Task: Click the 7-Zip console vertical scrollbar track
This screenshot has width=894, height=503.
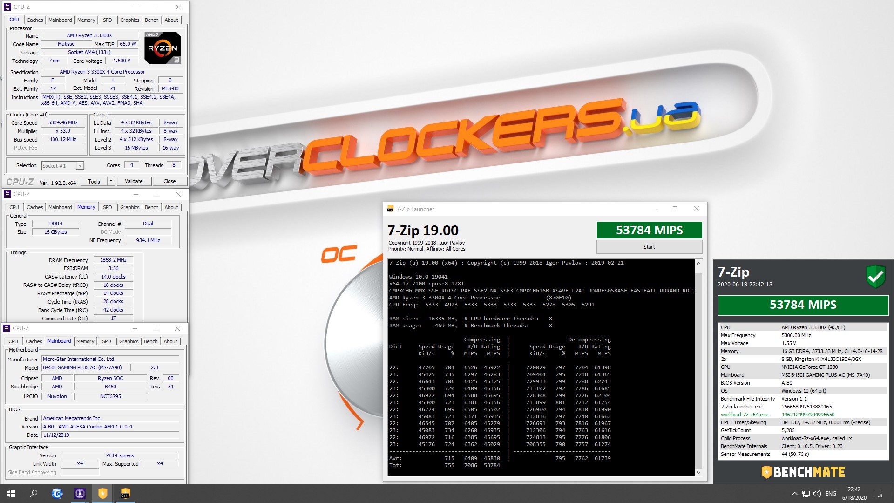Action: pyautogui.click(x=698, y=368)
